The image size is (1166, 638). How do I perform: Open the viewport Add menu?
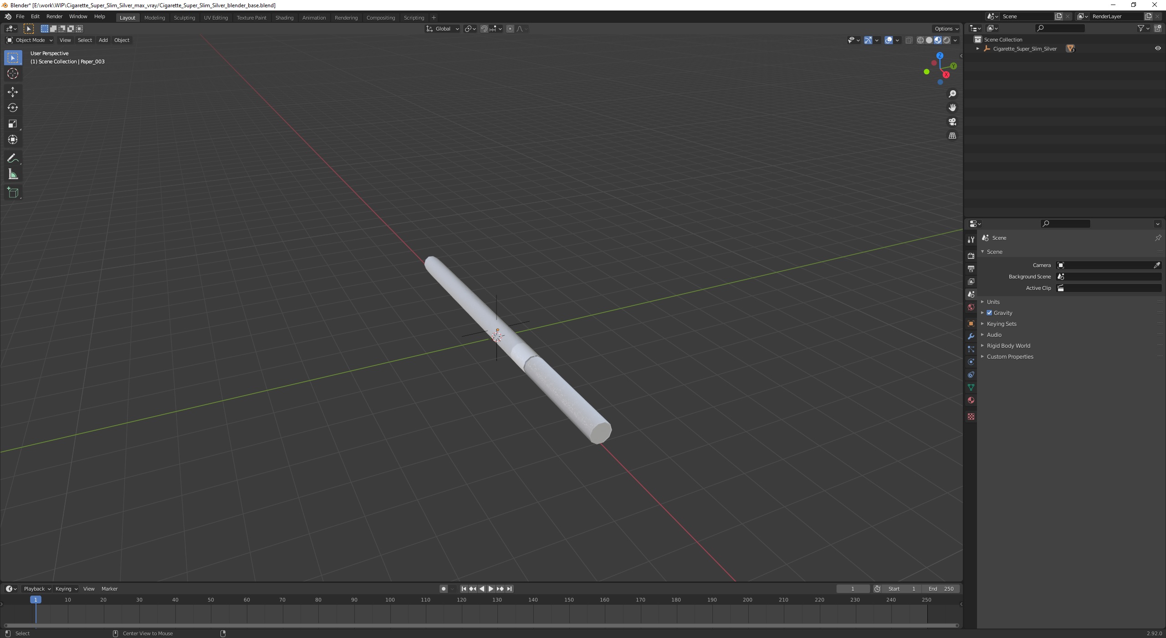103,40
